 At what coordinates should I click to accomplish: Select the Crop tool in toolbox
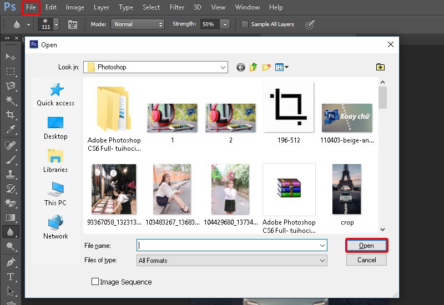point(11,114)
